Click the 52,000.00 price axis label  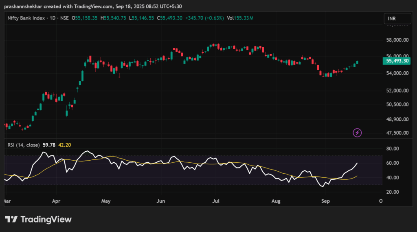[397, 91]
